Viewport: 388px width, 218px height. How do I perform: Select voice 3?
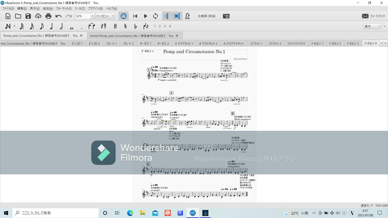pyautogui.click(x=165, y=26)
